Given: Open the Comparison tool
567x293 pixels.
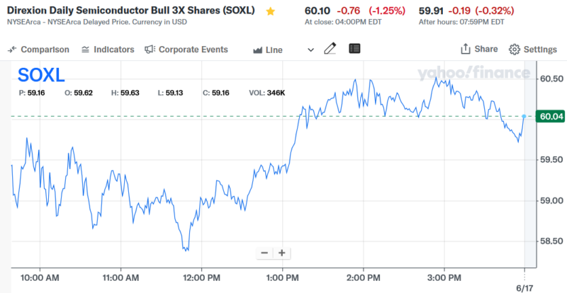Looking at the screenshot, I should 38,50.
